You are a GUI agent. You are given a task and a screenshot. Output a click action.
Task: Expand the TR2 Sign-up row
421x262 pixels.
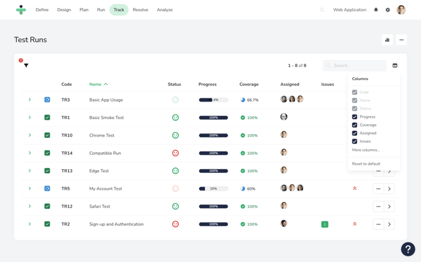(x=30, y=224)
